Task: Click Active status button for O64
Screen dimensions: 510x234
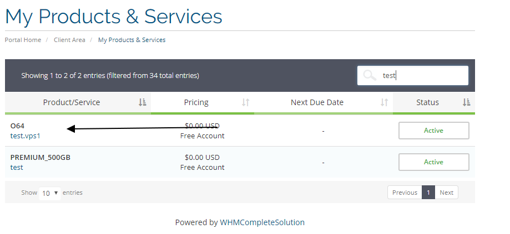Action: (x=434, y=131)
